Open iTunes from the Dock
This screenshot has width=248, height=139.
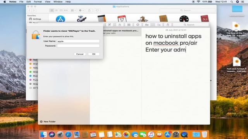tap(151, 134)
